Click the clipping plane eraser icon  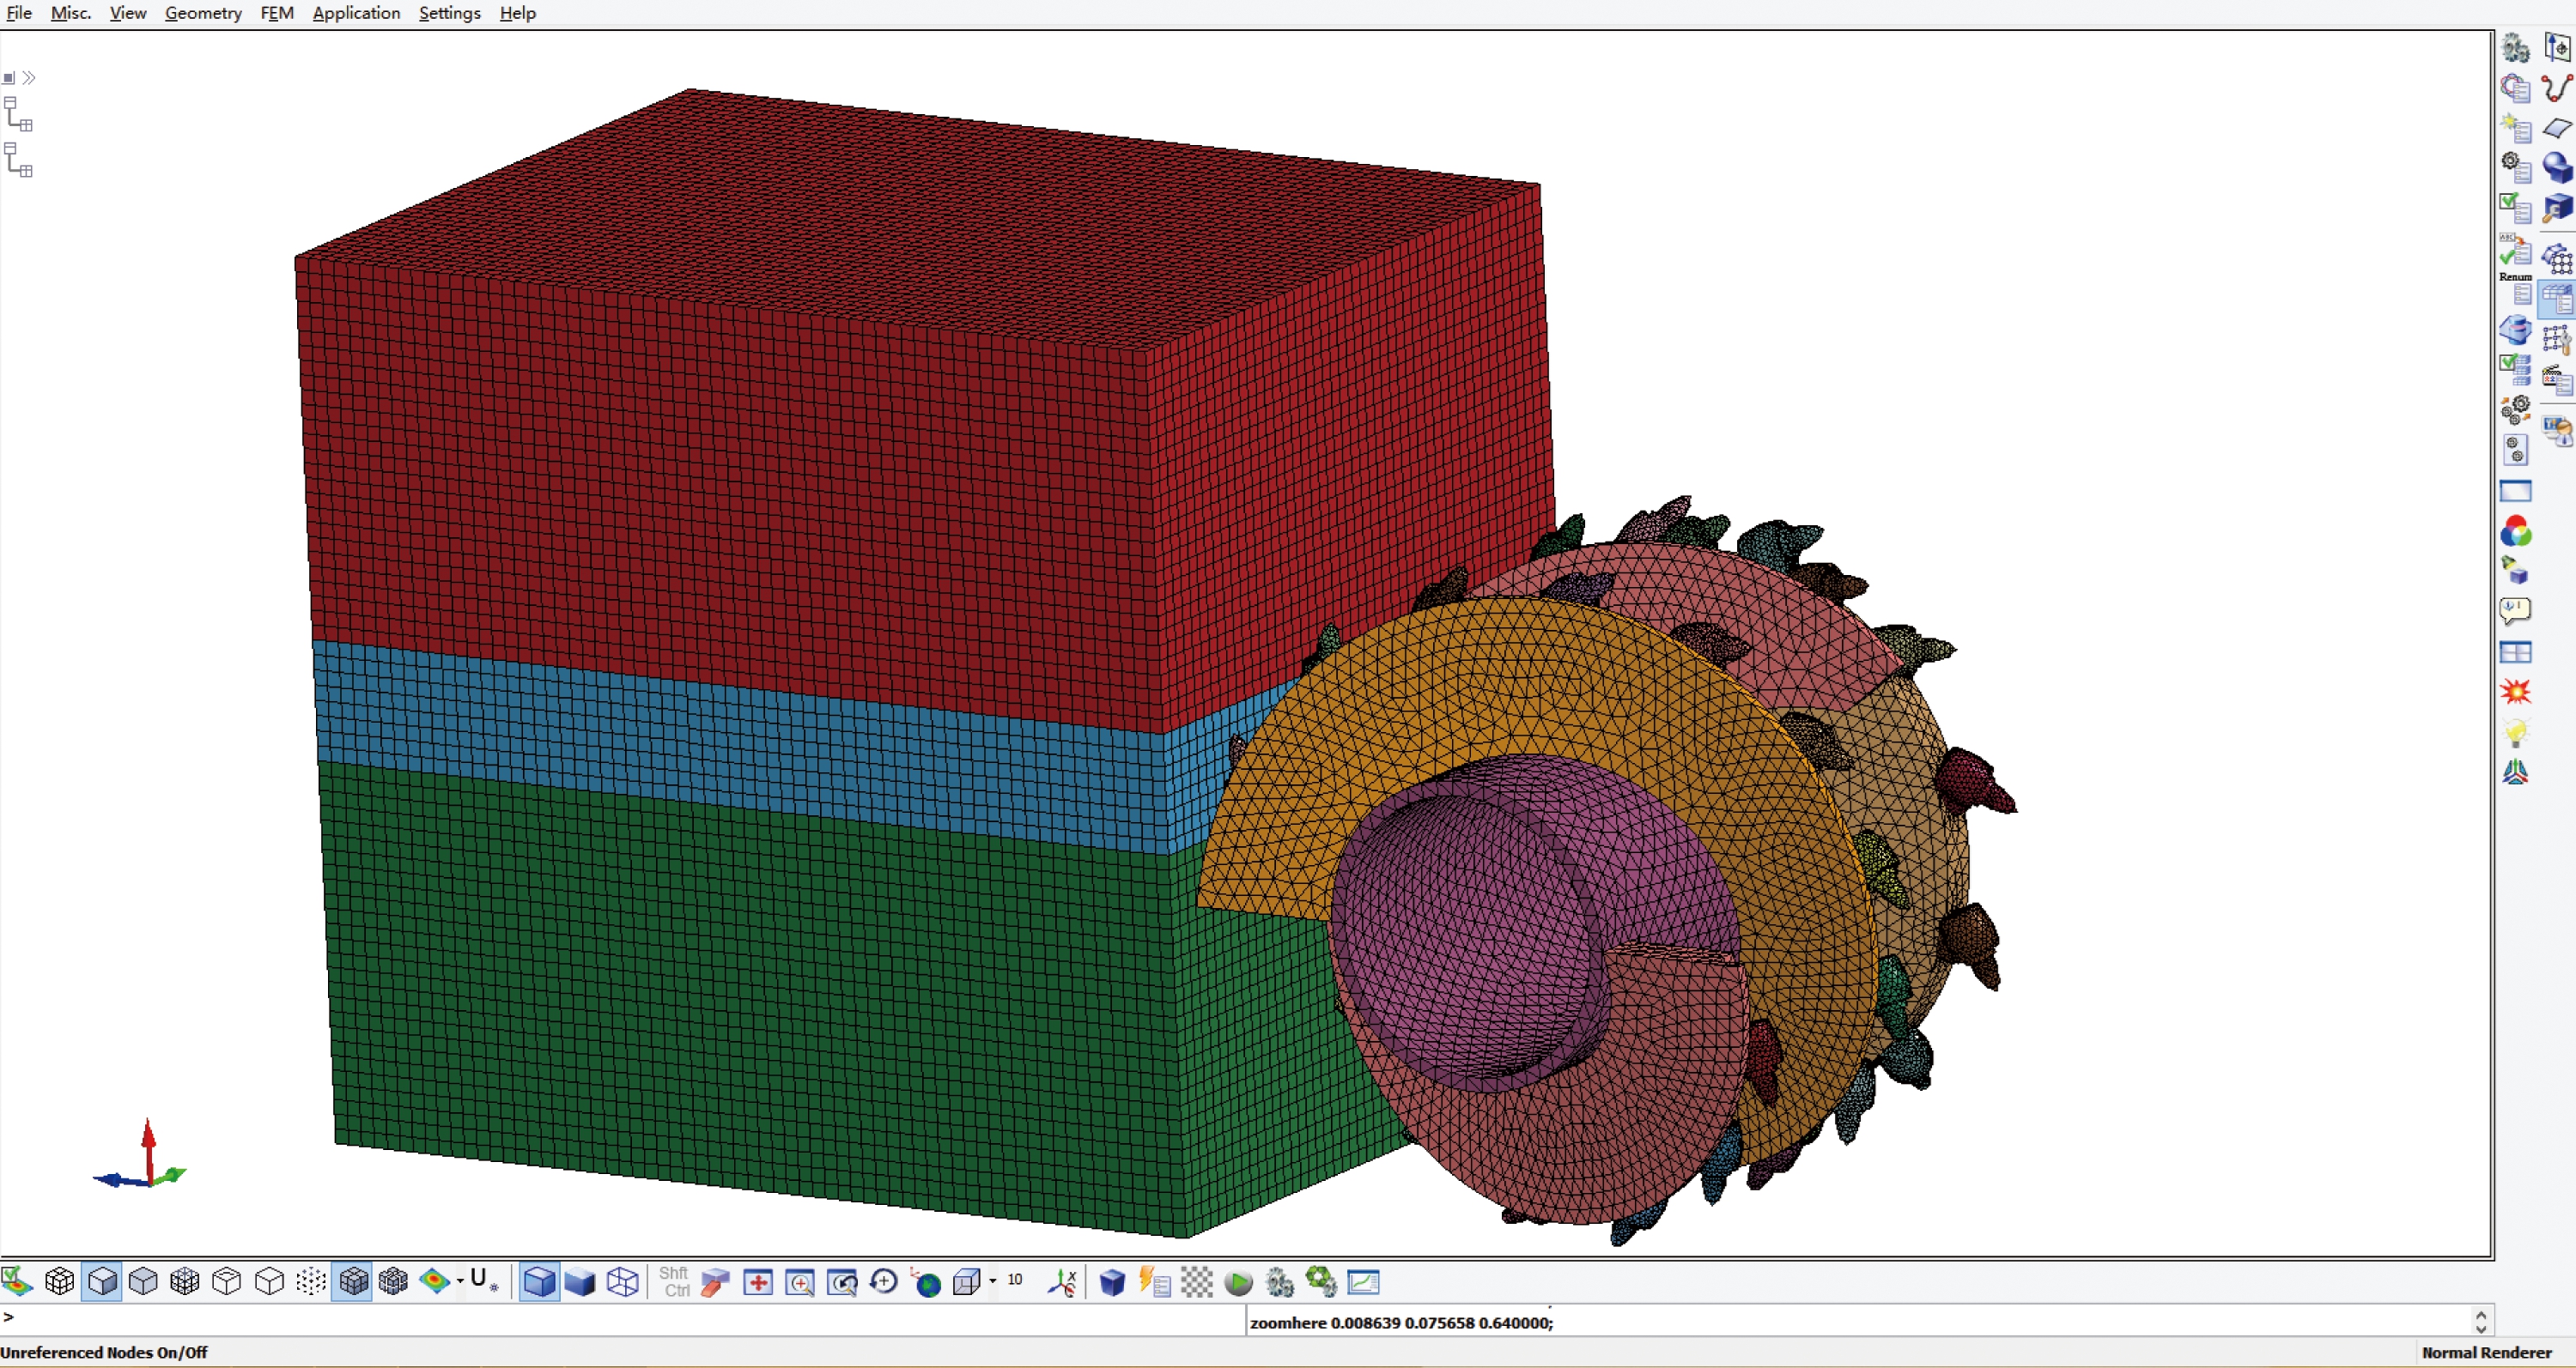pyautogui.click(x=715, y=1281)
